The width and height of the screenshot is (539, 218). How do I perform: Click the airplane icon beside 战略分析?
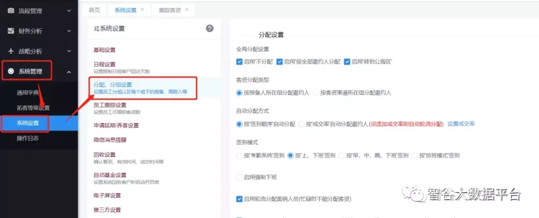pyautogui.click(x=11, y=51)
